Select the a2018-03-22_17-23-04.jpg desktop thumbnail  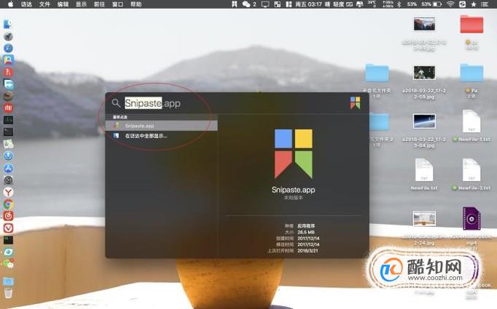(424, 121)
